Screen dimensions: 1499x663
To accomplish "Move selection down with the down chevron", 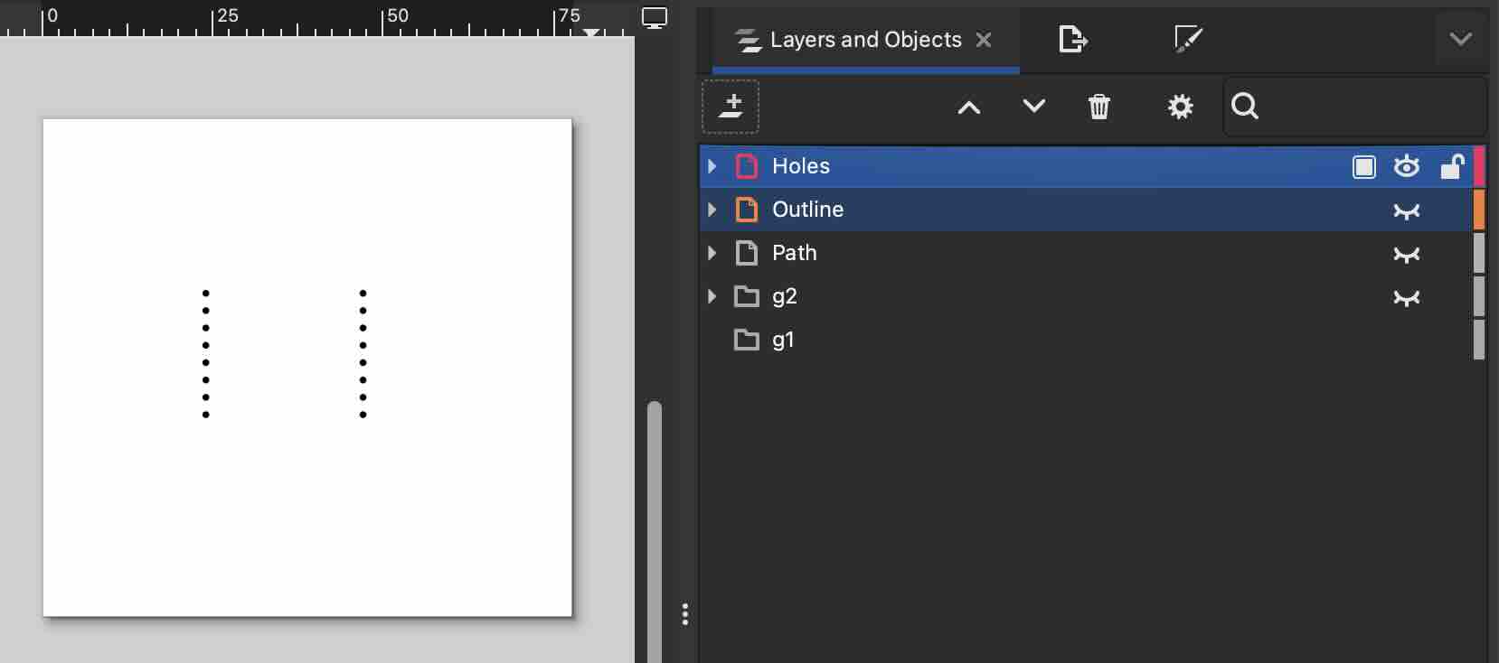I will pos(1034,107).
